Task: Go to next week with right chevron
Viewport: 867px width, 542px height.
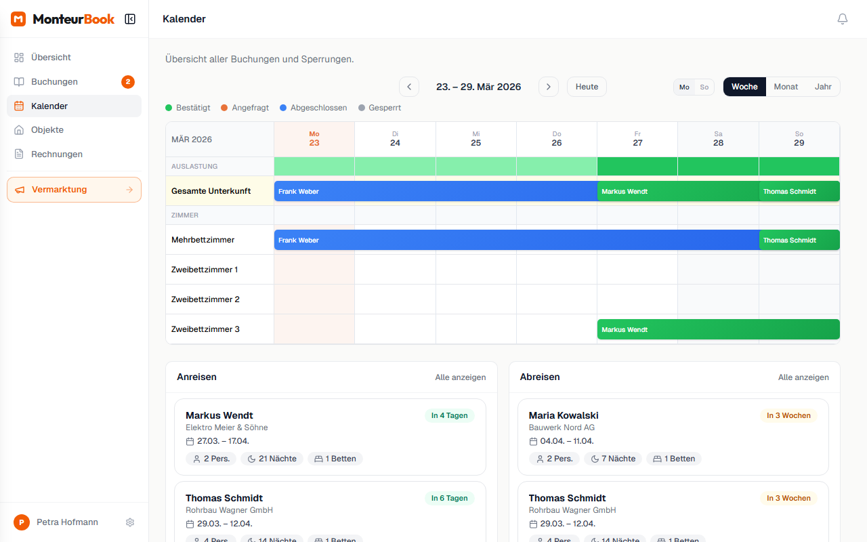Action: (x=548, y=87)
